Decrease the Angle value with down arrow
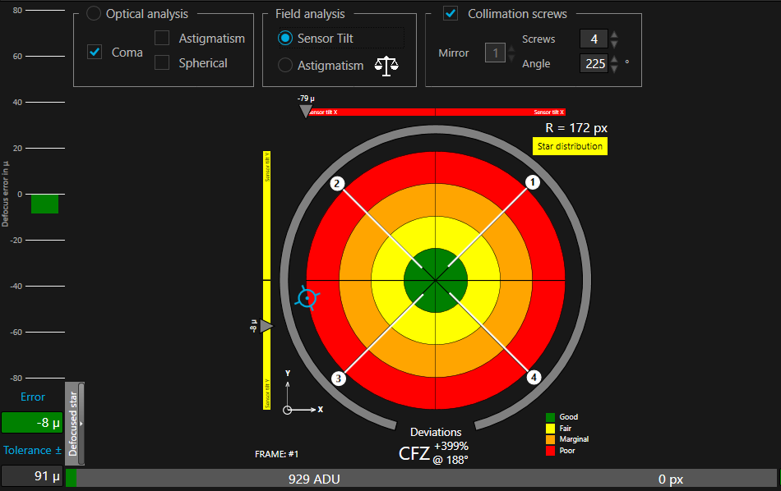This screenshot has height=491, width=781. point(614,69)
